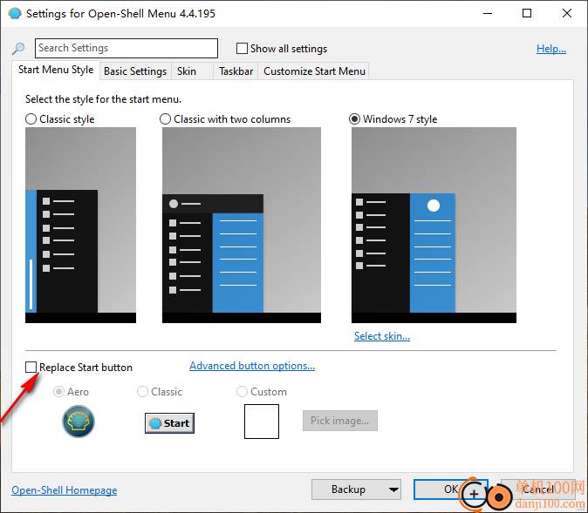This screenshot has width=588, height=513.
Task: Click the Help link
Action: click(x=550, y=48)
